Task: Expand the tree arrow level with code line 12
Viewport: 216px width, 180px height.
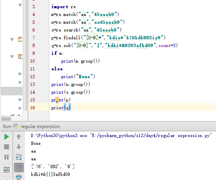Action: pos(20,74)
